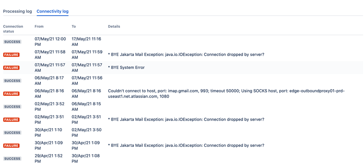Click SUCCESS badge for 06/May/21 8:17 AM
The image size is (364, 165).
[x=12, y=81]
